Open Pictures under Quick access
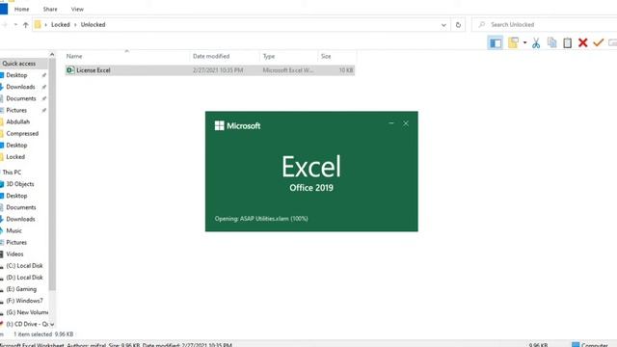 click(16, 110)
